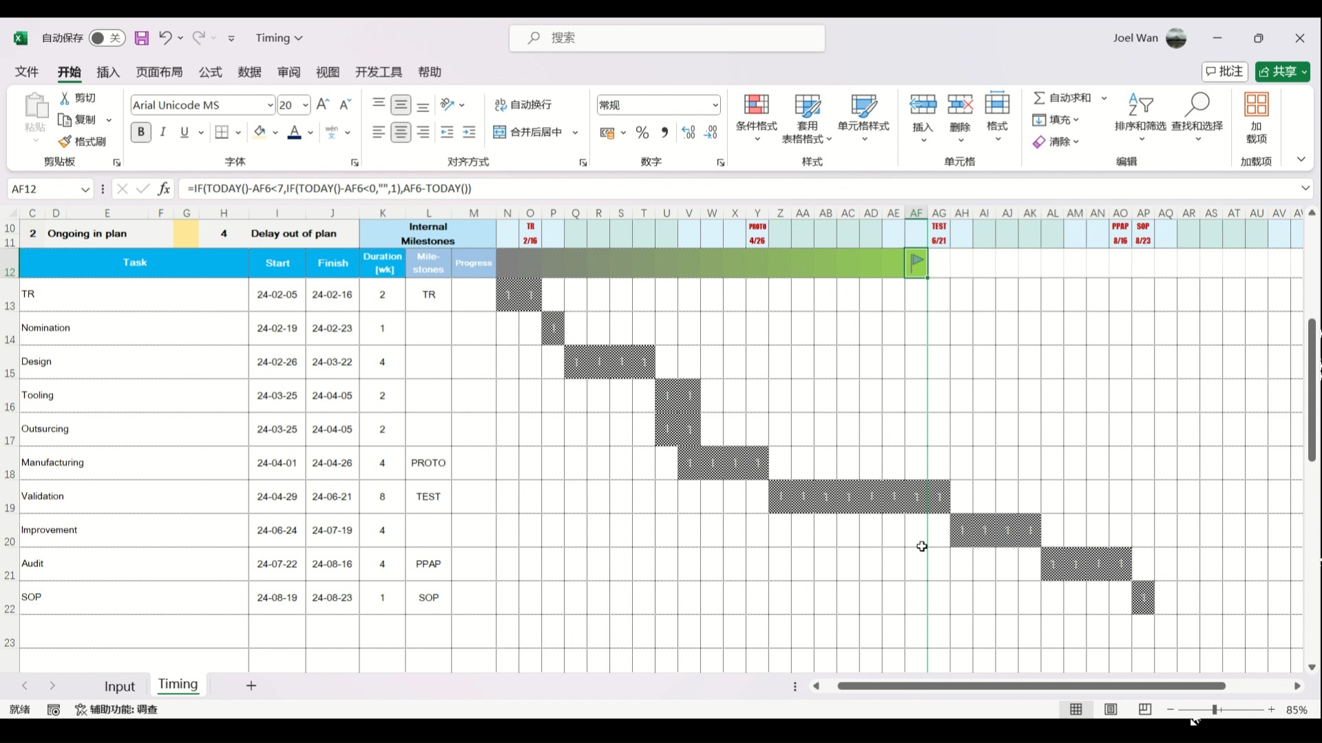Click the Borders icon
Viewport: 1322px width, 743px height.
tap(222, 132)
